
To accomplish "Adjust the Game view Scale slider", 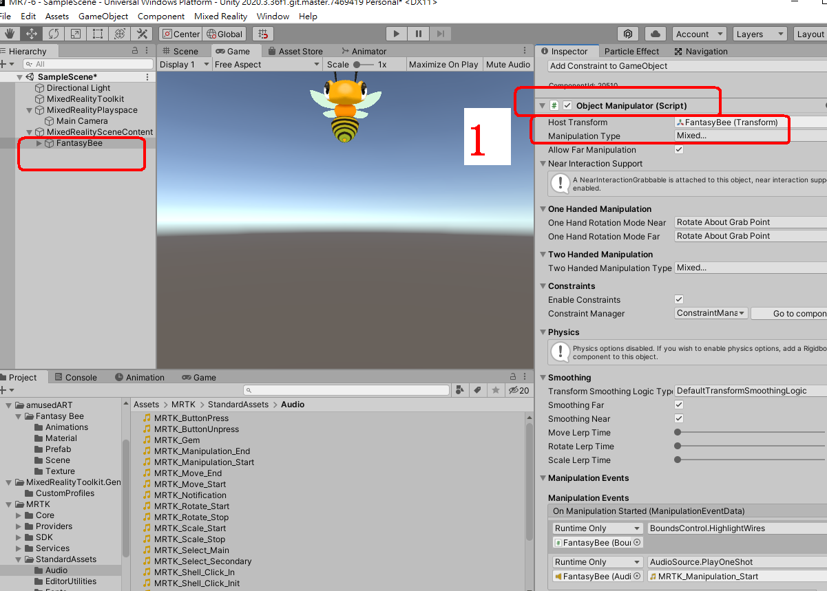I will click(x=363, y=65).
